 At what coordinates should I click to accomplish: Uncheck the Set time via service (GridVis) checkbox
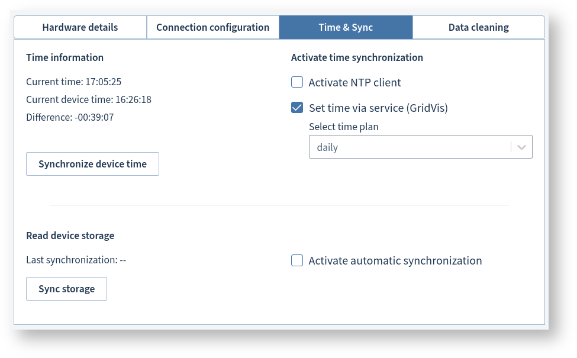(x=297, y=108)
